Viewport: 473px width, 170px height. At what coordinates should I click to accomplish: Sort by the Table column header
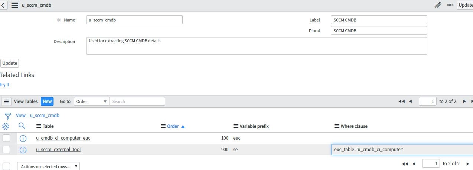click(x=48, y=126)
